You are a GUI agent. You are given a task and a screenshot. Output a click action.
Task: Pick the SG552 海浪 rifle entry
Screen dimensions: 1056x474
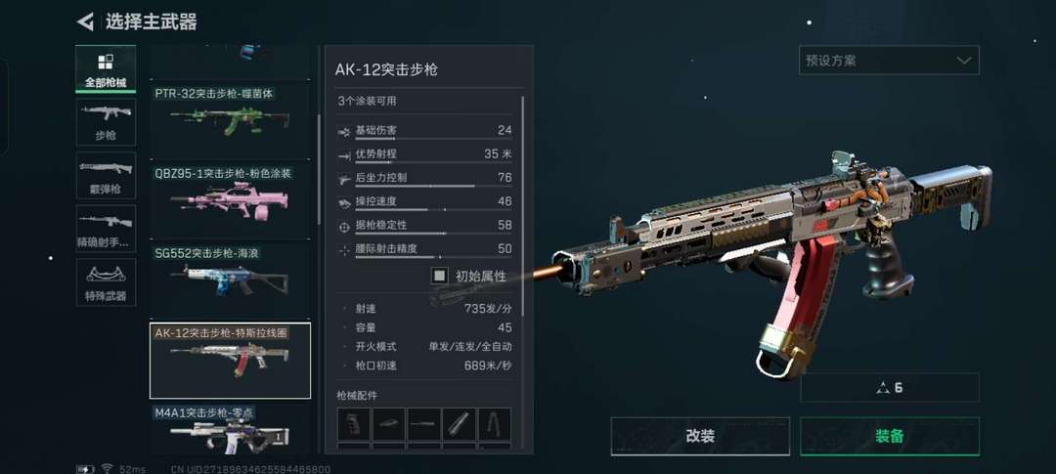(x=230, y=280)
